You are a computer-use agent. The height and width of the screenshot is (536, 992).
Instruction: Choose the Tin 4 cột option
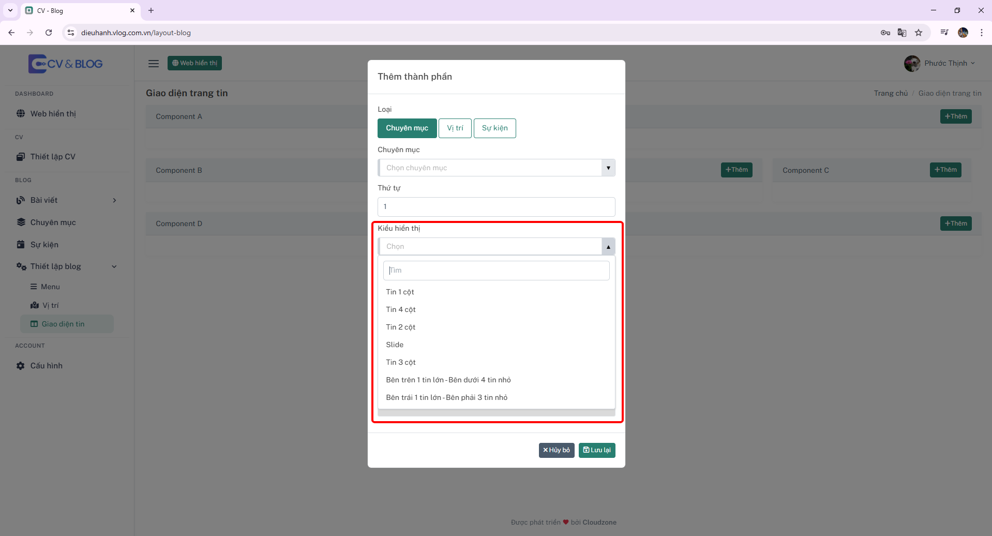[x=497, y=309]
